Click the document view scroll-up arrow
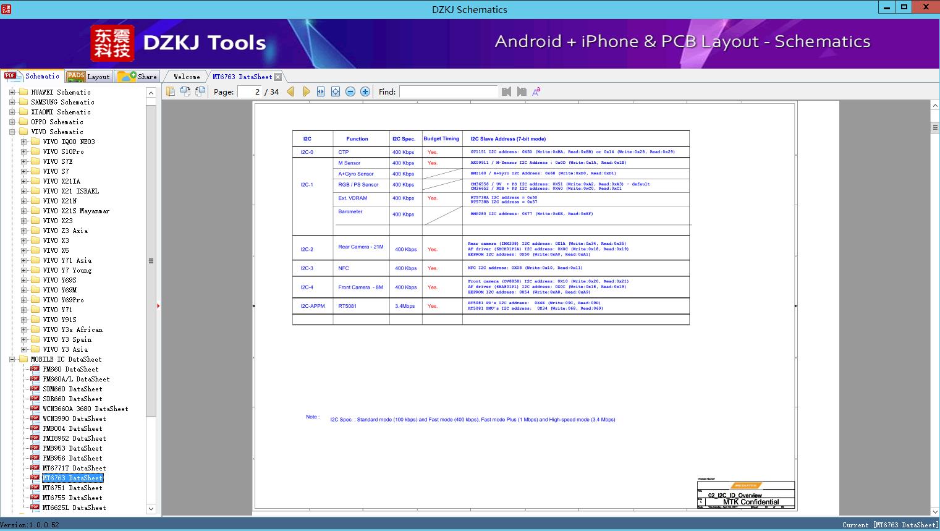Image resolution: width=940 pixels, height=531 pixels. pos(935,106)
